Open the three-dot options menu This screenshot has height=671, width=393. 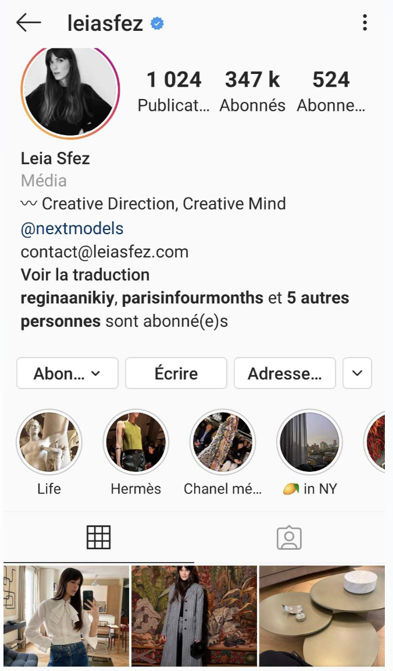pos(365,23)
